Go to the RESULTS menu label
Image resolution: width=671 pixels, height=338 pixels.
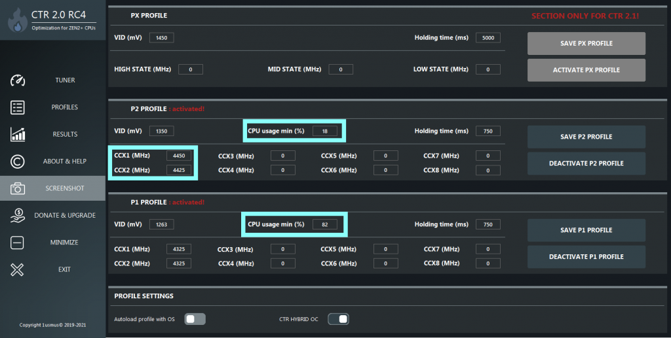(x=65, y=134)
